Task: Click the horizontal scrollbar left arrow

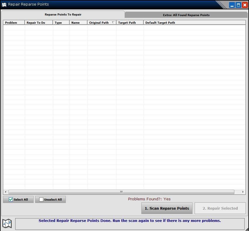Action: point(6,192)
